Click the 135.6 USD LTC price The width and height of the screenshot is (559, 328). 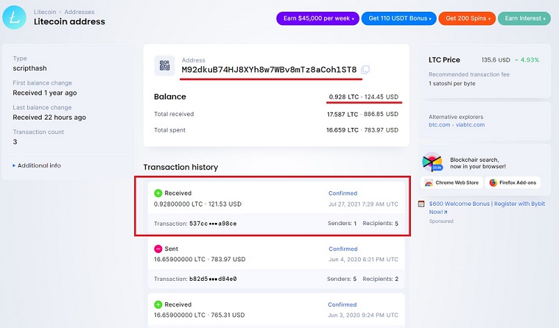[496, 60]
